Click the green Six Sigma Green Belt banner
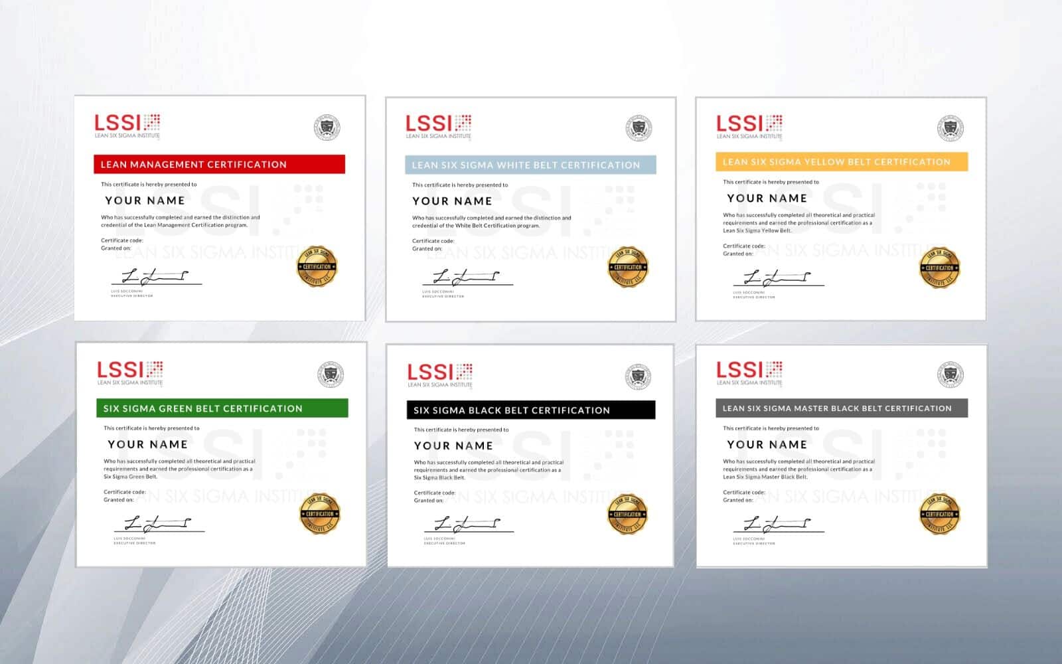The width and height of the screenshot is (1062, 664). click(222, 408)
